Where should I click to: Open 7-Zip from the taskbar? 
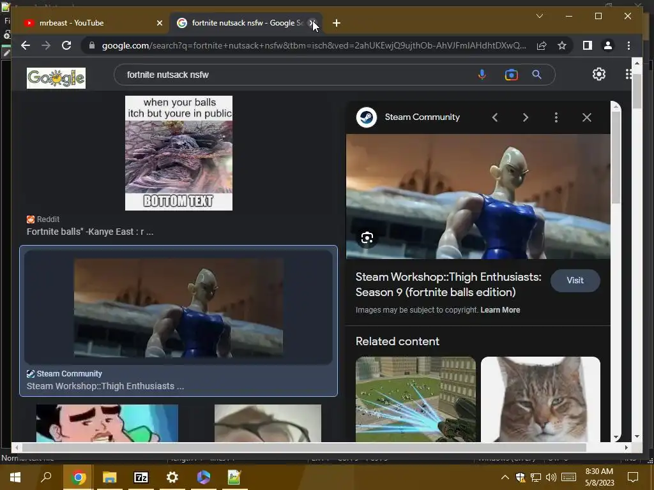(x=141, y=477)
